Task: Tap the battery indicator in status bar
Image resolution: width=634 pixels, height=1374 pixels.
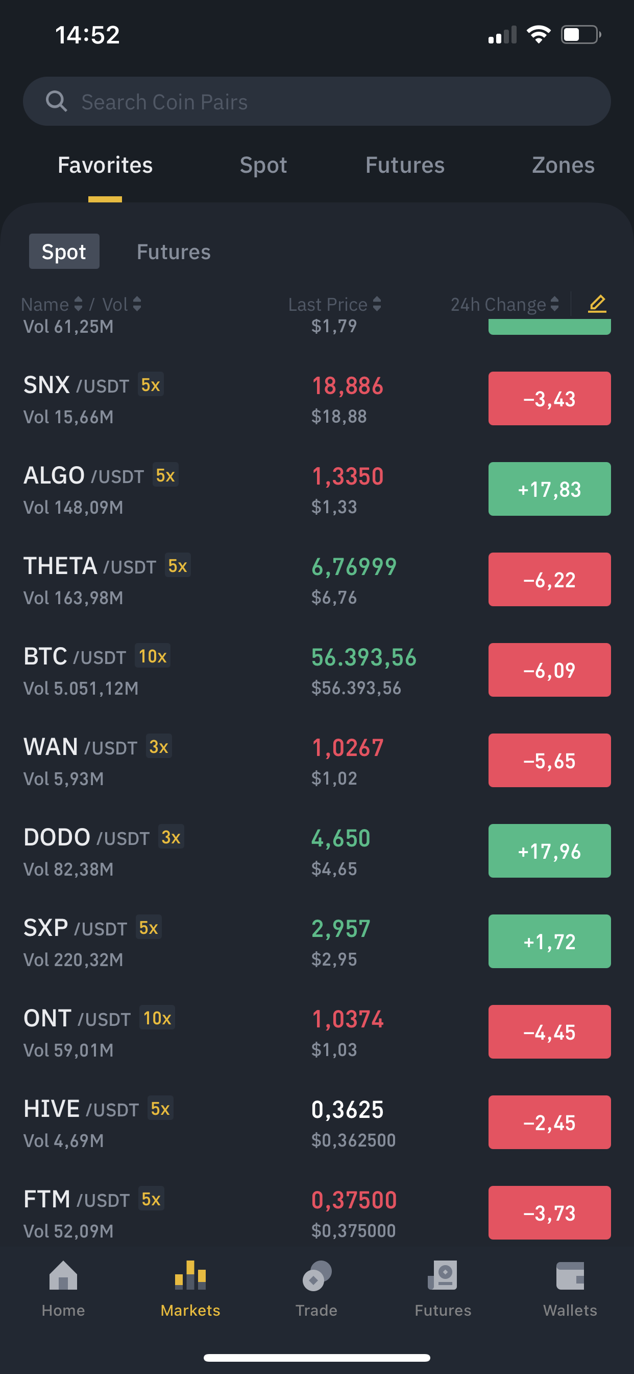Action: 581,35
